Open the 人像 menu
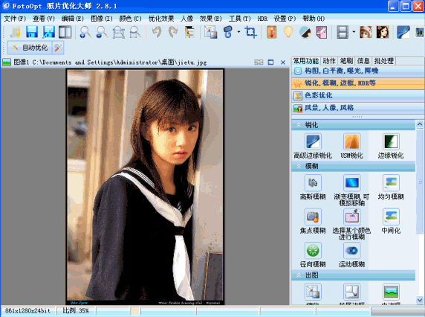This screenshot has height=317, width=425. pyautogui.click(x=186, y=19)
